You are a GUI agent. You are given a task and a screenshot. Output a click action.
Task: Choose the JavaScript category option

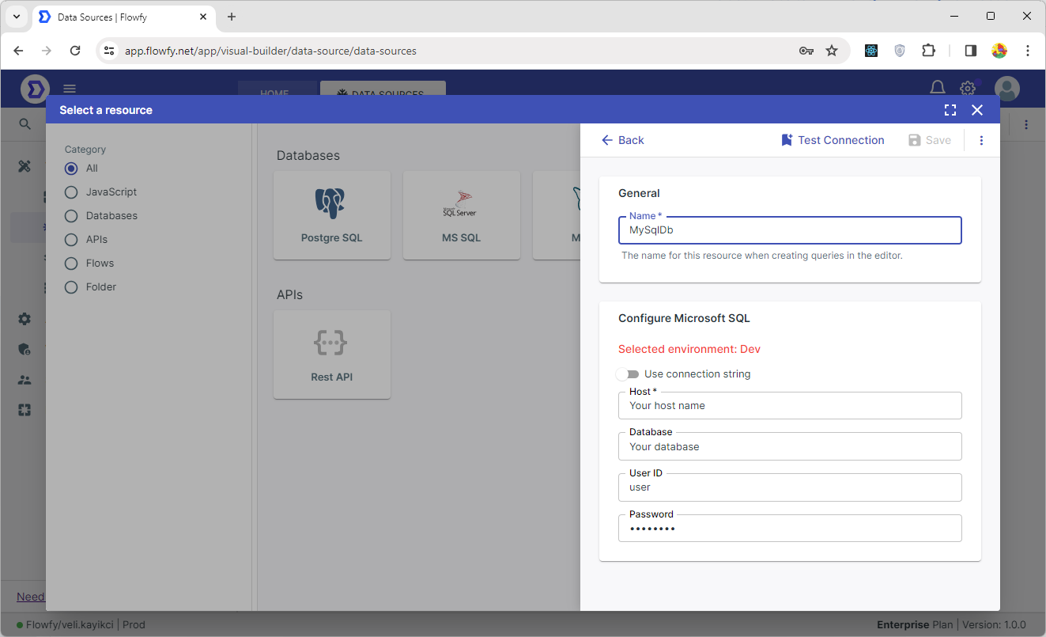coord(71,192)
